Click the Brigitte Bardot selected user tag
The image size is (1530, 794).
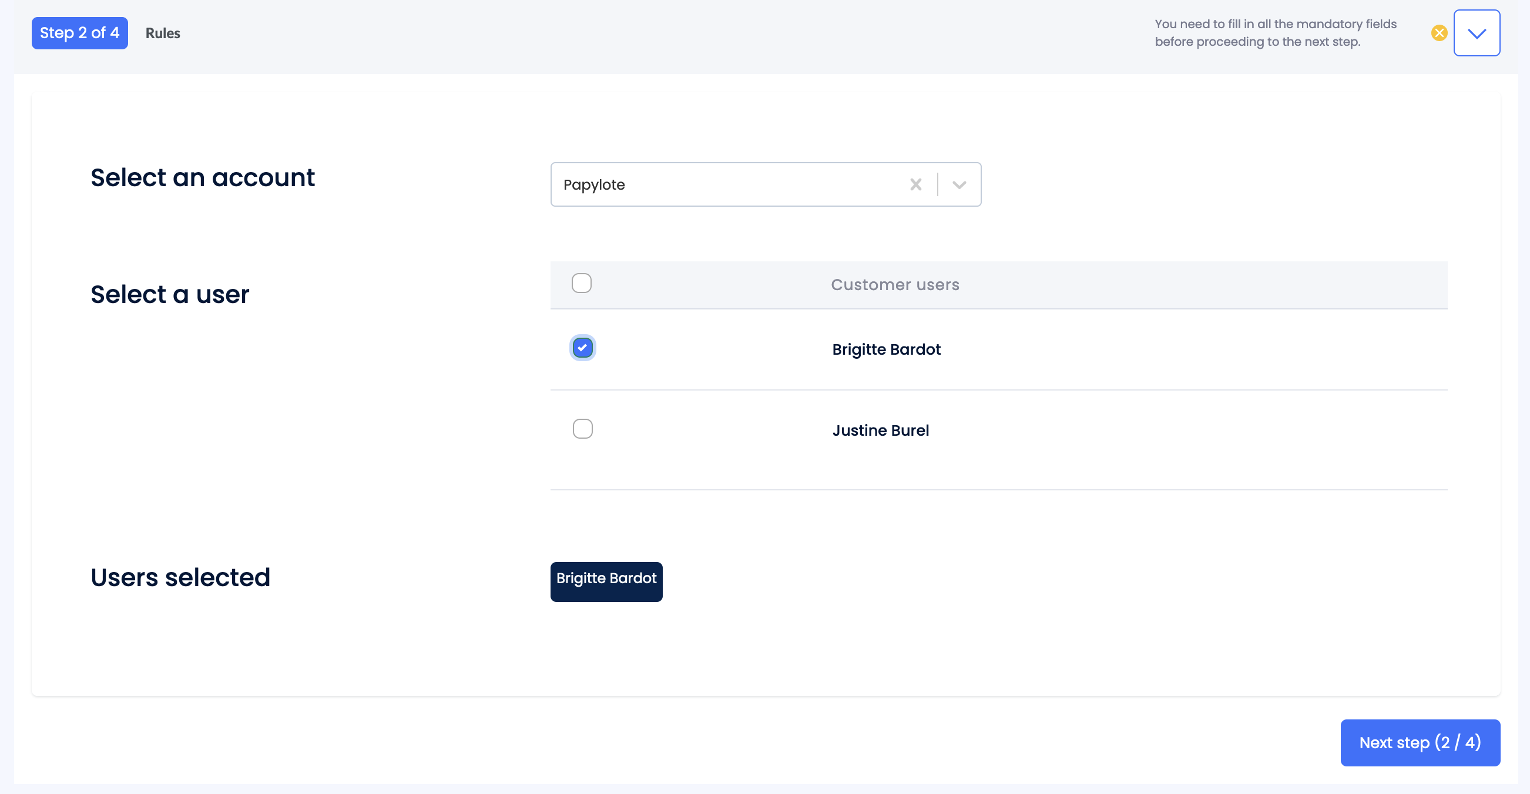tap(606, 581)
